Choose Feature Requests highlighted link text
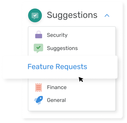Image resolution: width=127 pixels, height=123 pixels. [57, 67]
